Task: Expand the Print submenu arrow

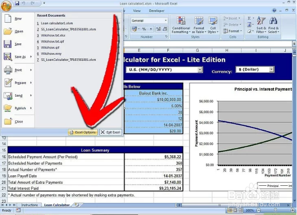Action: pyautogui.click(x=31, y=70)
